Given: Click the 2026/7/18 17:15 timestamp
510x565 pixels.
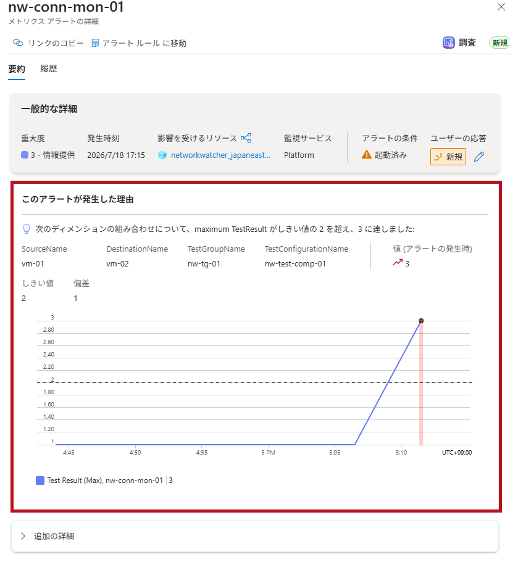Looking at the screenshot, I should click(116, 155).
